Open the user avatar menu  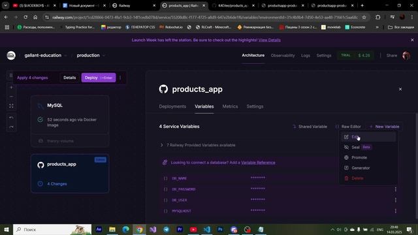pos(406,55)
